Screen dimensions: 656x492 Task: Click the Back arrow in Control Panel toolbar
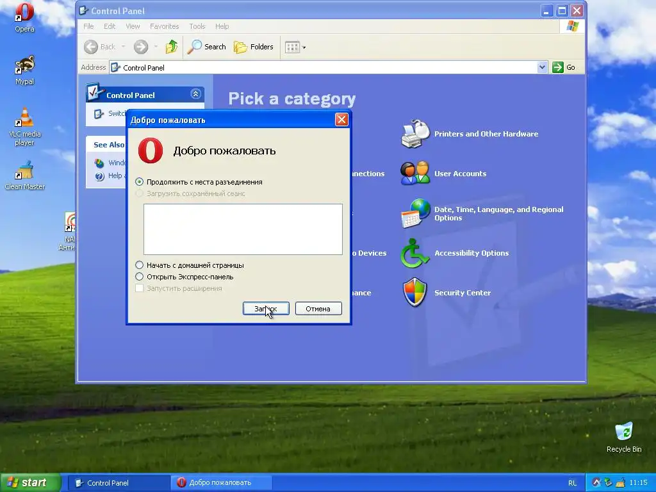(x=91, y=47)
